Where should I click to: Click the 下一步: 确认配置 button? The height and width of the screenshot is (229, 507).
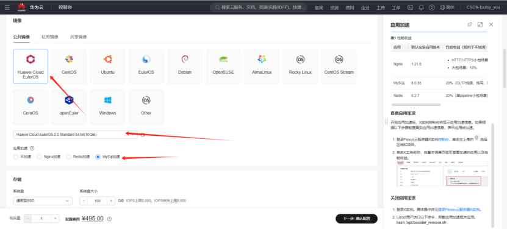356,219
